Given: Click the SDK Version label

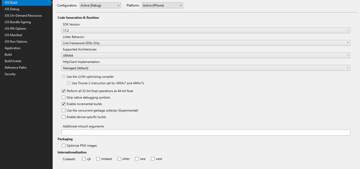Looking at the screenshot, I should click(72, 24).
